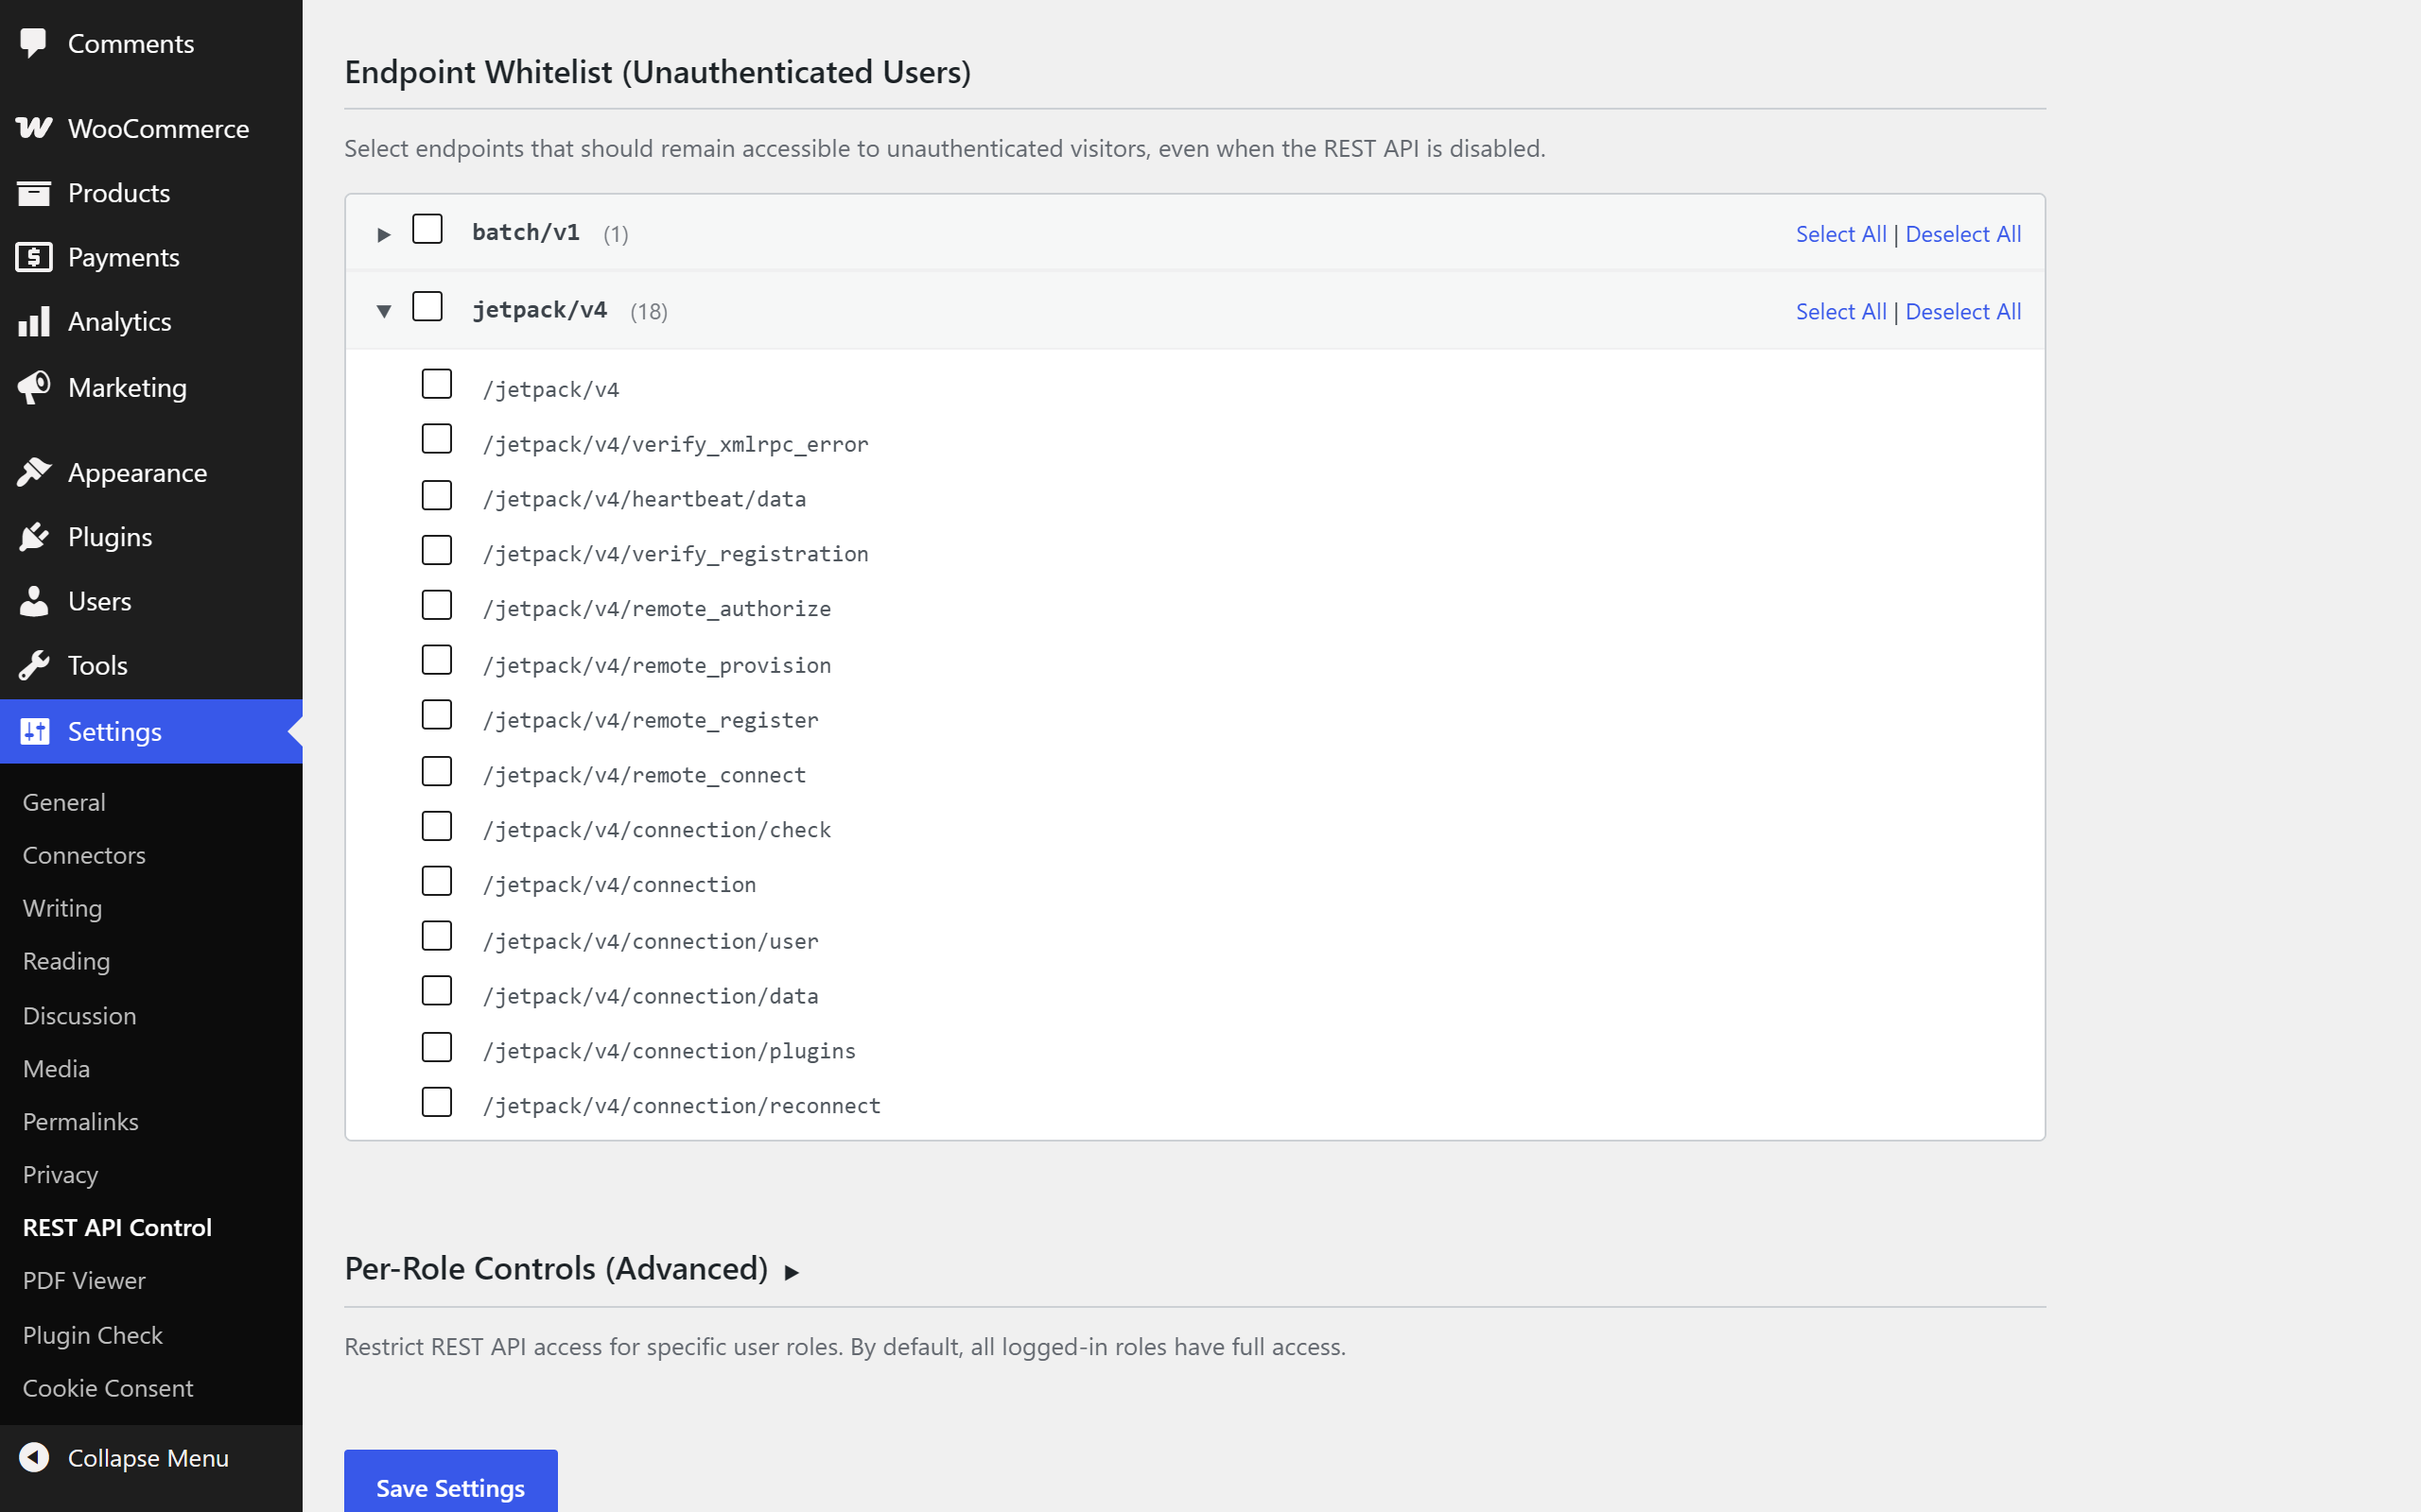The height and width of the screenshot is (1512, 2421).
Task: Click the Analytics bar chart icon
Action: tap(34, 321)
